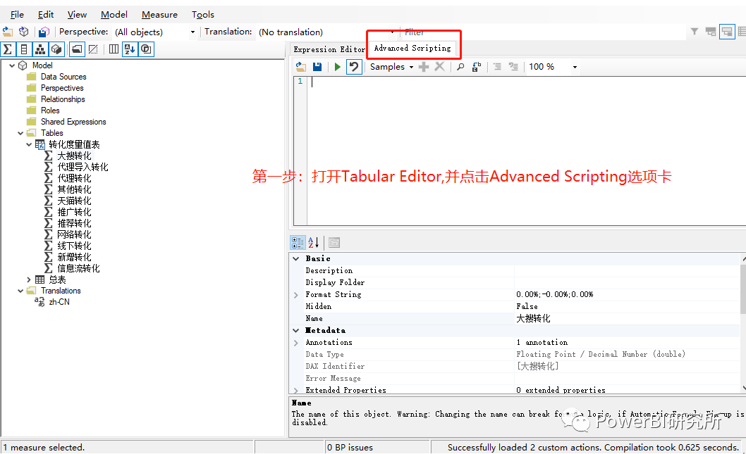Toggle show measures sigma button
The width and height of the screenshot is (746, 454).
(x=8, y=49)
